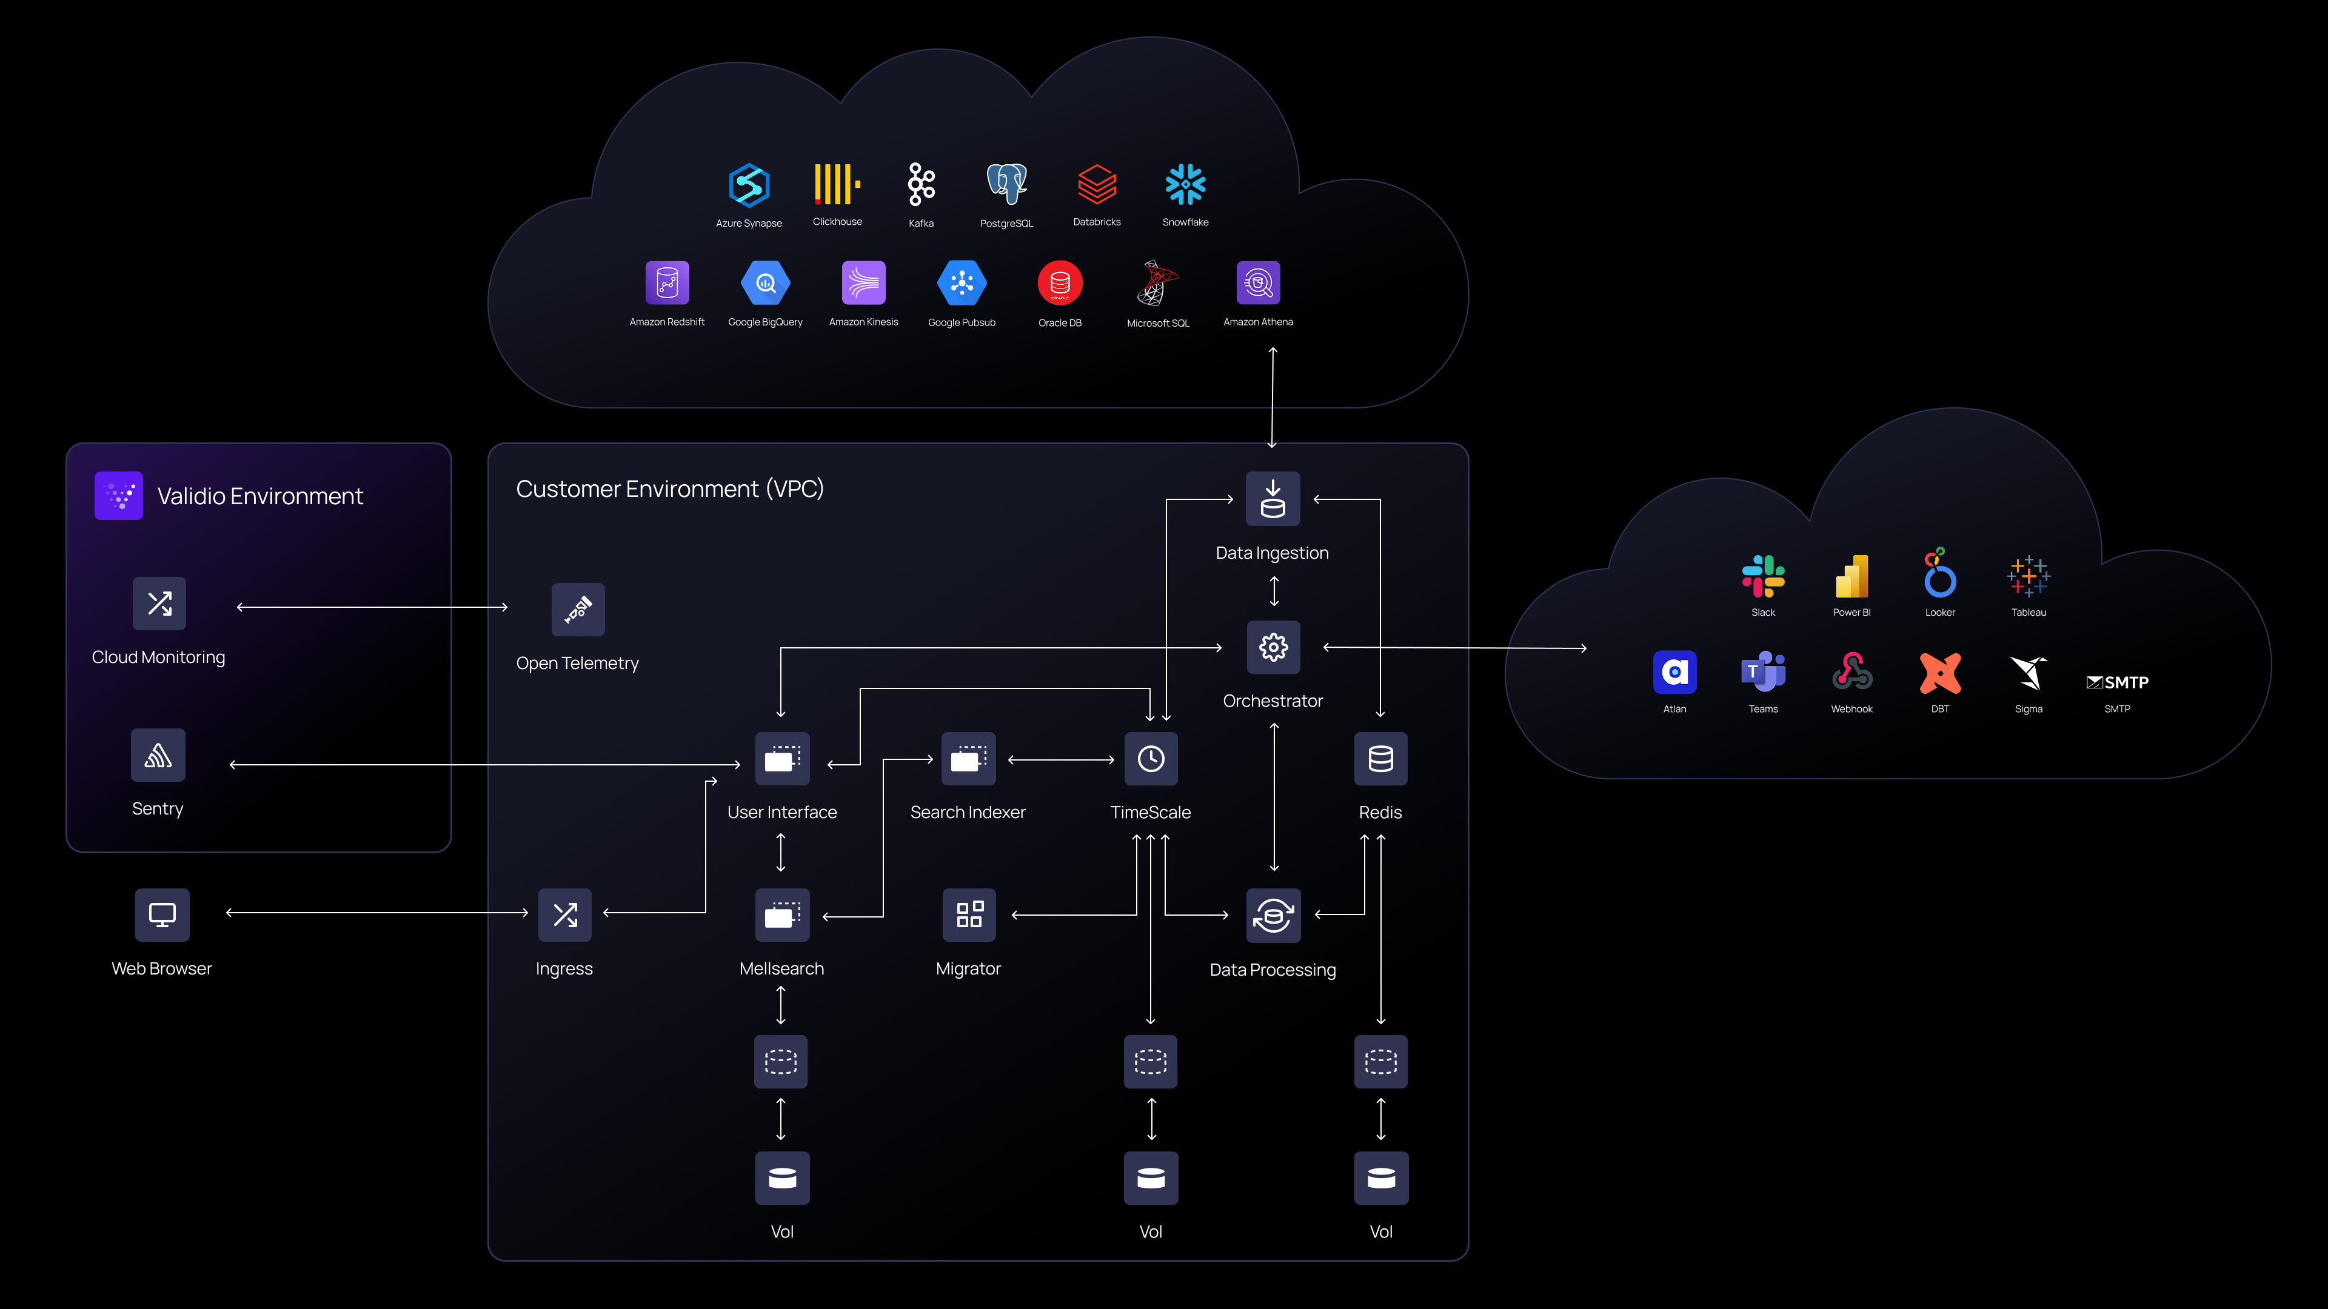This screenshot has width=2328, height=1309.
Task: Click the Amazon Redshift icon
Action: (x=667, y=284)
